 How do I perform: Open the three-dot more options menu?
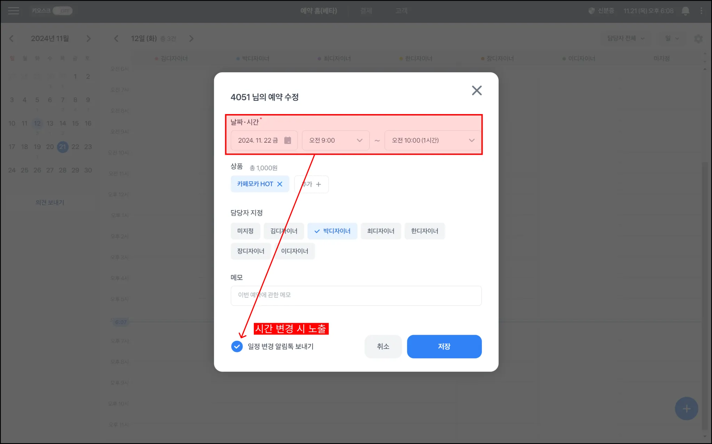point(701,11)
